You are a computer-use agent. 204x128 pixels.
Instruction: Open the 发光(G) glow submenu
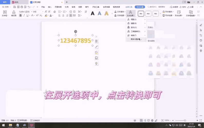136,27
